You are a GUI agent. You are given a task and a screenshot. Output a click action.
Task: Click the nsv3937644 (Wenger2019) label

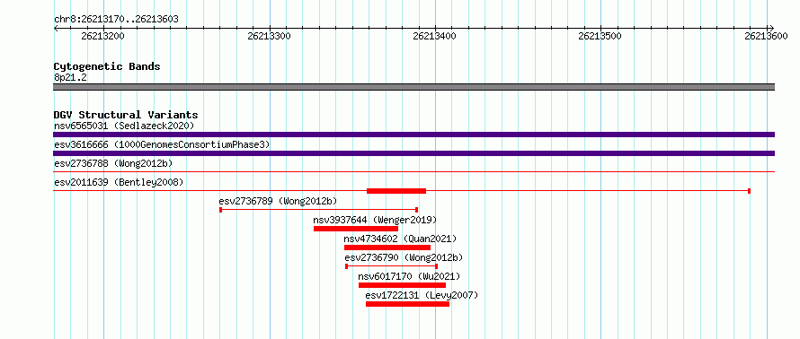tap(375, 220)
